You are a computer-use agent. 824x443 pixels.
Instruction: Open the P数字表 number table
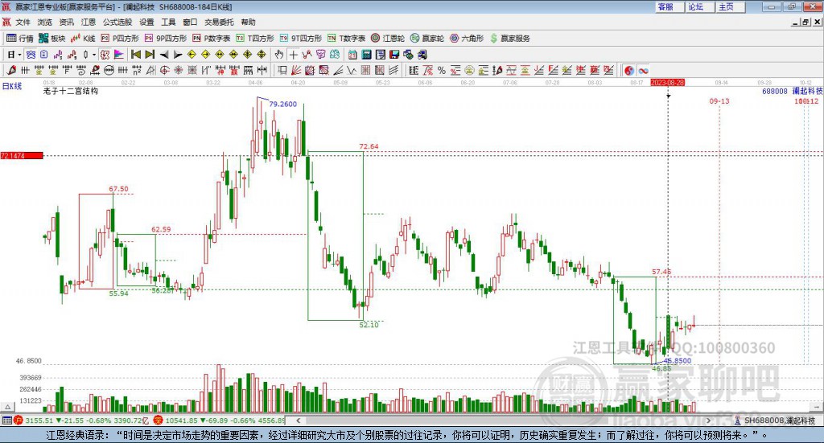point(212,39)
